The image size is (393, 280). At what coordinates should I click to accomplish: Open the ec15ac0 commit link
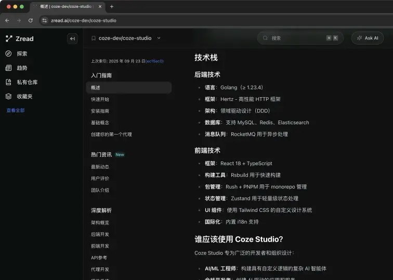[x=154, y=61]
